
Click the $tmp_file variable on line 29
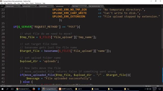(27, 37)
